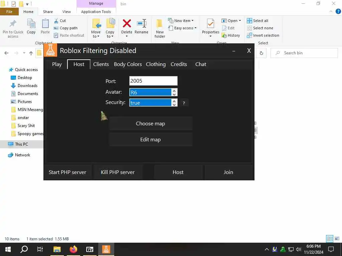This screenshot has height=256, width=342.
Task: Click the Pin to Quick access icon
Action: point(13,24)
